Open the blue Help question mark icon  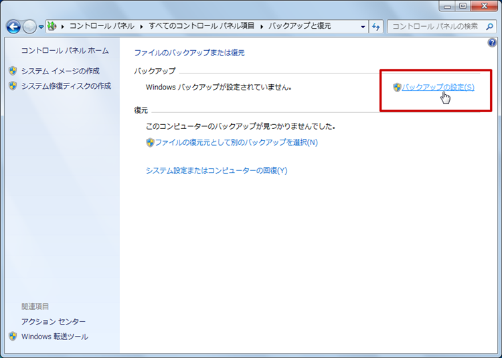[492, 43]
